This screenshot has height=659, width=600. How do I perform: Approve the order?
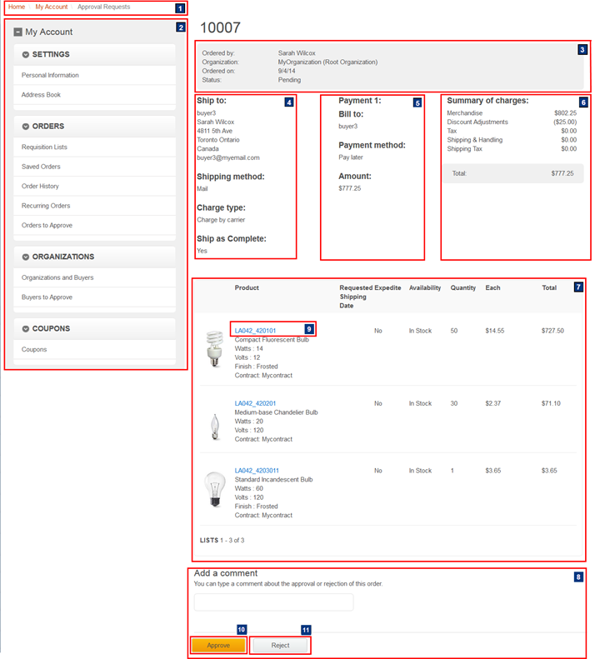(x=218, y=646)
